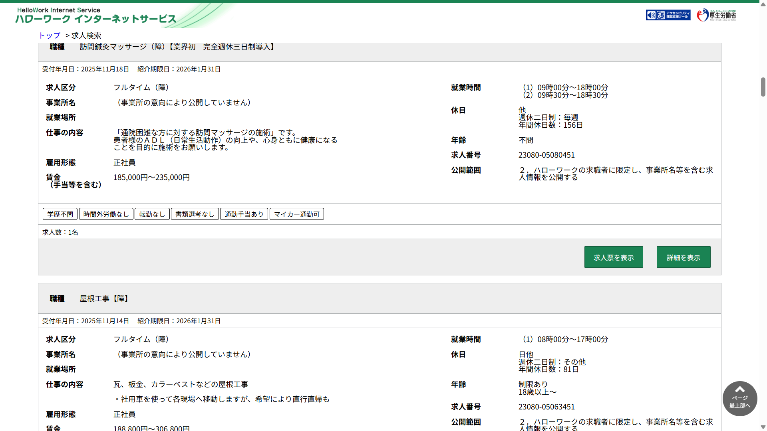Open 詳細を表示 for massage job
This screenshot has height=431, width=767.
683,257
